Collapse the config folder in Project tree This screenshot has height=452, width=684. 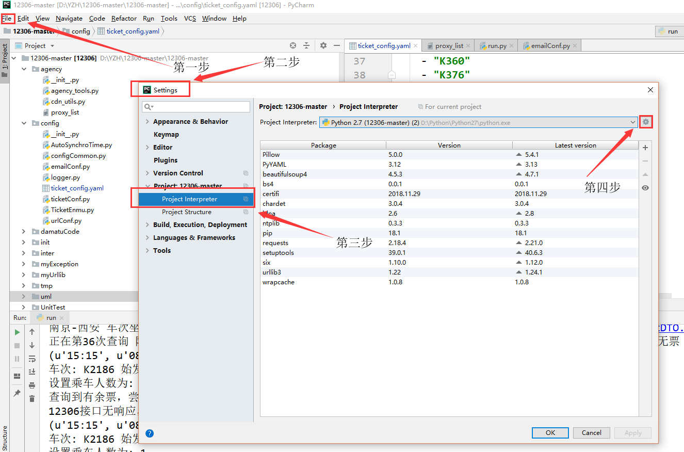[24, 123]
